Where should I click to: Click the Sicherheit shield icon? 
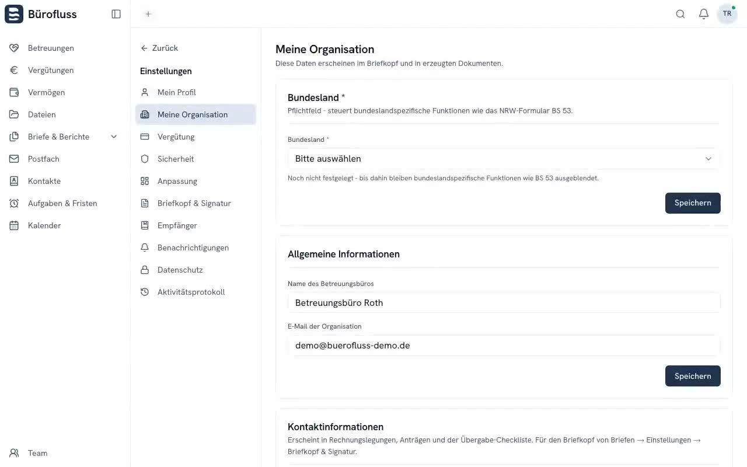pyautogui.click(x=145, y=159)
